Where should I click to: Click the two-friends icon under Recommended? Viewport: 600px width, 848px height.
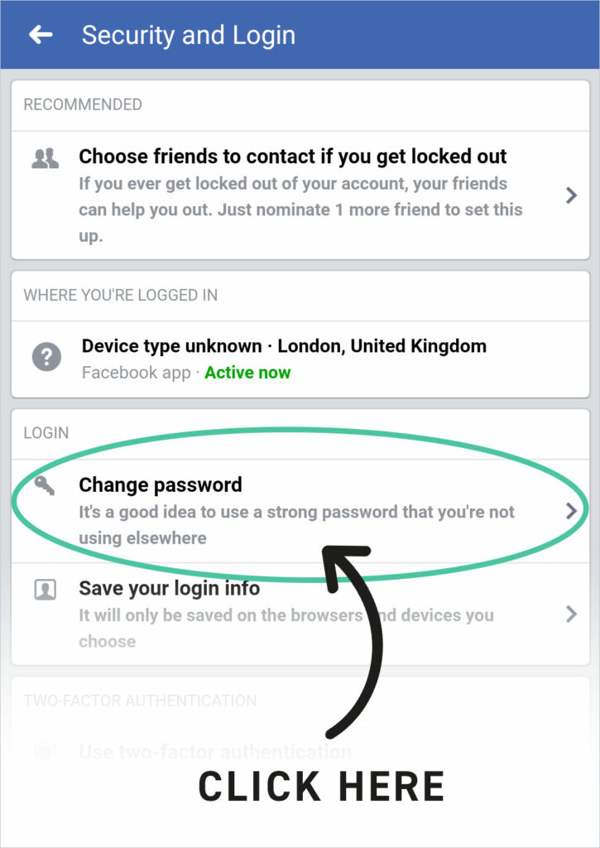tap(46, 158)
